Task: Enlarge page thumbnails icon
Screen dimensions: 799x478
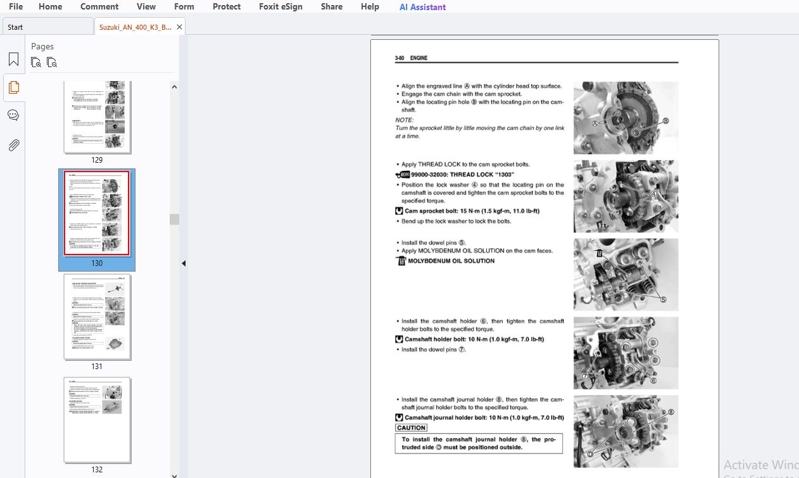Action: coord(36,62)
